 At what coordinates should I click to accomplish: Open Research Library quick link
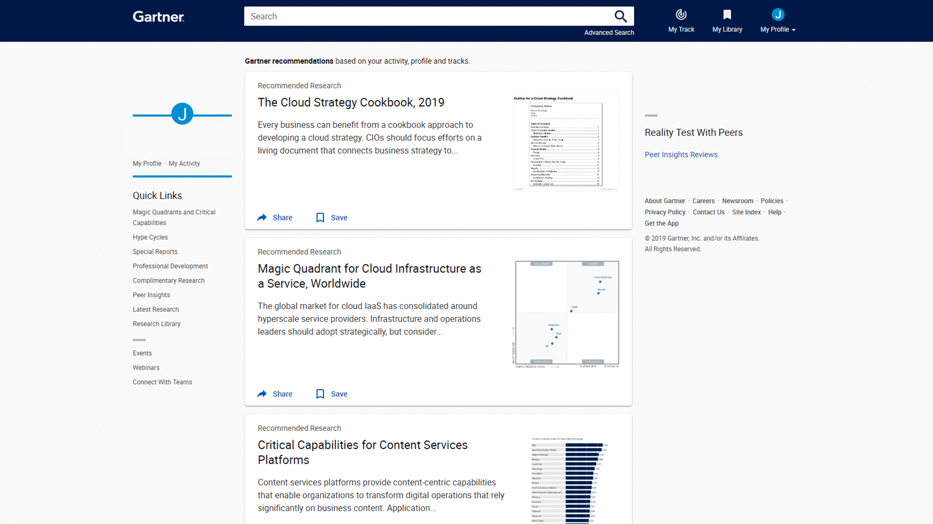[156, 324]
